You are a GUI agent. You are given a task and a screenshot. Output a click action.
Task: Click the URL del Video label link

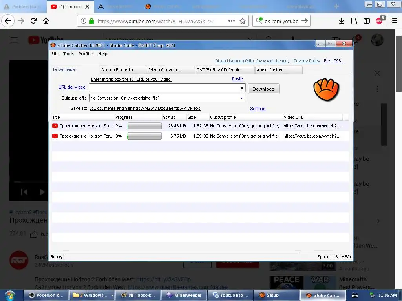coord(73,87)
